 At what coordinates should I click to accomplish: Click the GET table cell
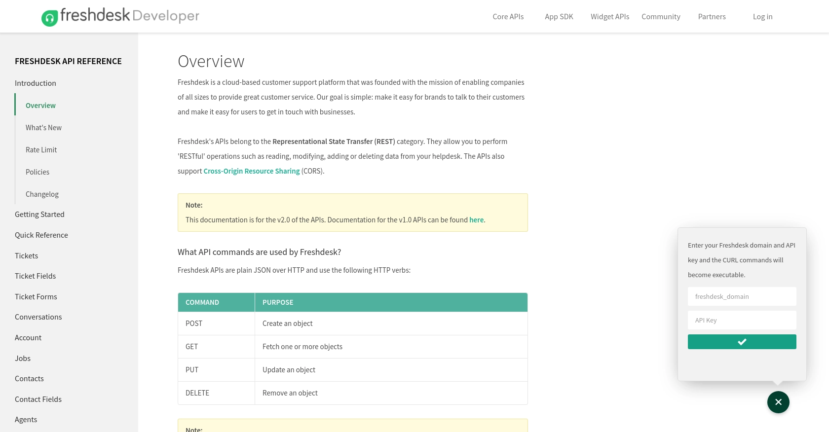pos(216,347)
